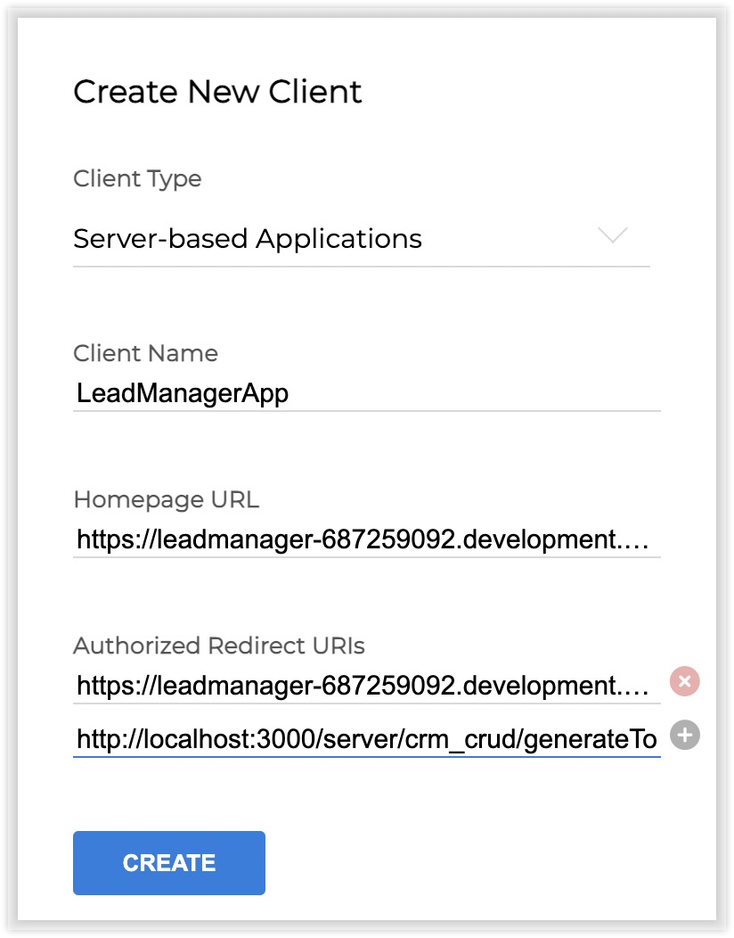The height and width of the screenshot is (938, 734).
Task: Click the CREATE button
Action: pos(169,862)
